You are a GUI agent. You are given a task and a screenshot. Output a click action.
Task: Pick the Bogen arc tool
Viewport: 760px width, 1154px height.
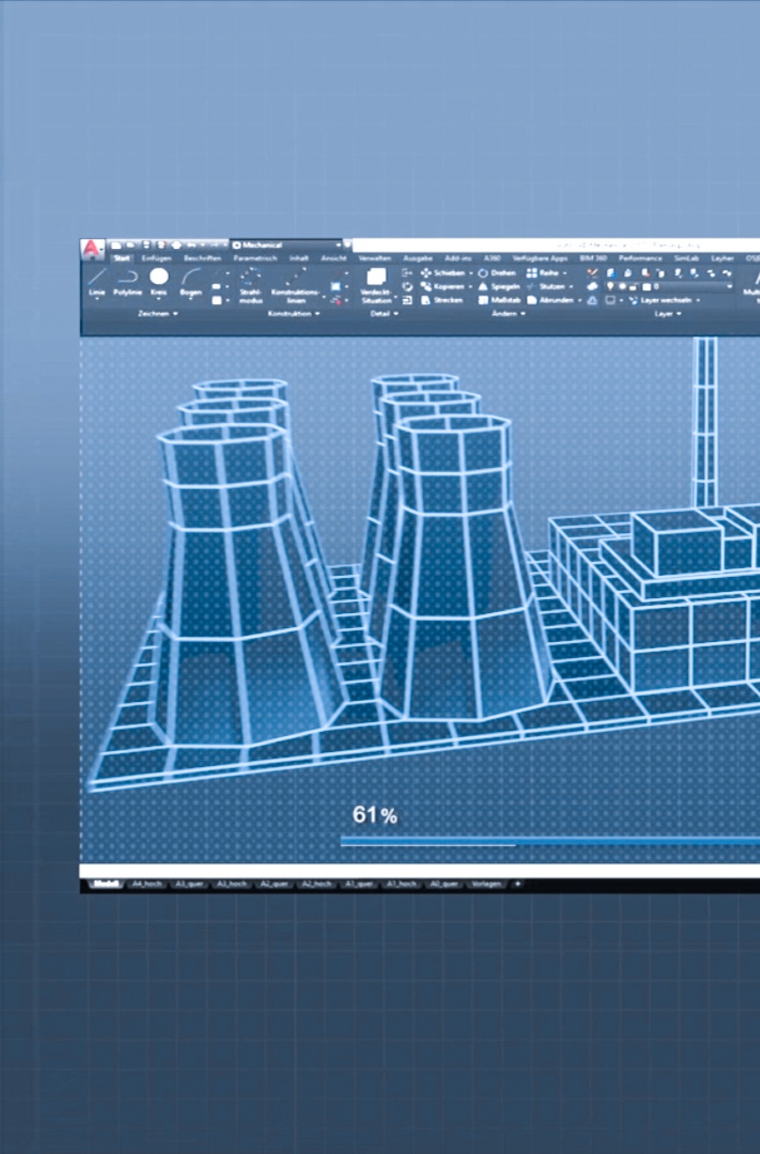(x=190, y=280)
